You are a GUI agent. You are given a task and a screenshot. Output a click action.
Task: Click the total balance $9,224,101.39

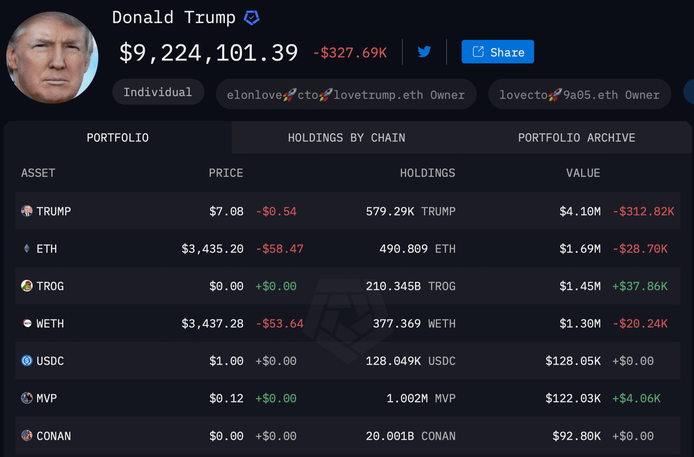[208, 52]
